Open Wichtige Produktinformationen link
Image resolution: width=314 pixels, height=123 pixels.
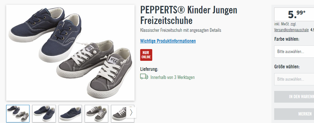(x=168, y=41)
